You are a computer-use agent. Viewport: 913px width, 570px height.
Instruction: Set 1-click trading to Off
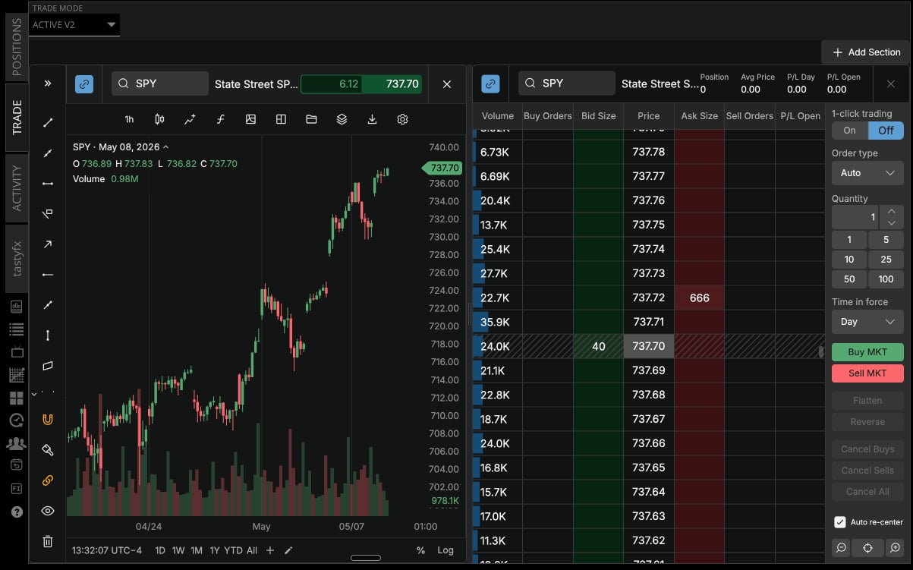886,130
